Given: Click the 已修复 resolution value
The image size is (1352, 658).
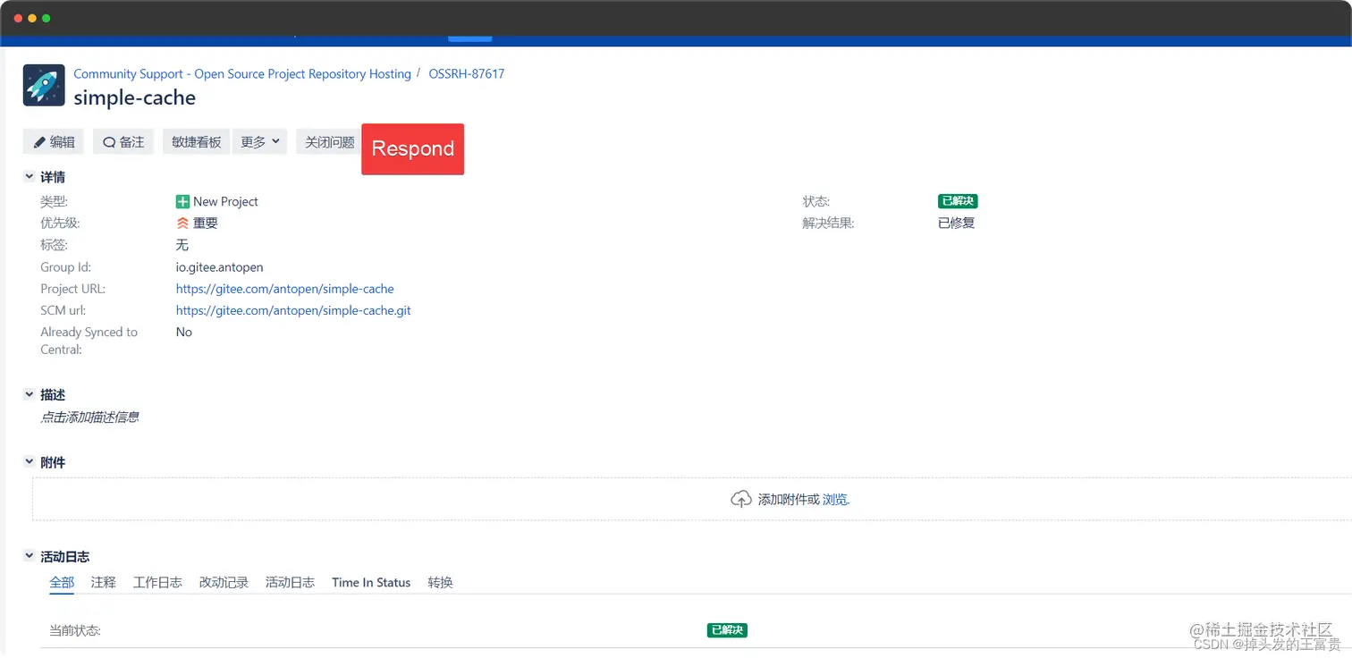Looking at the screenshot, I should pyautogui.click(x=957, y=223).
